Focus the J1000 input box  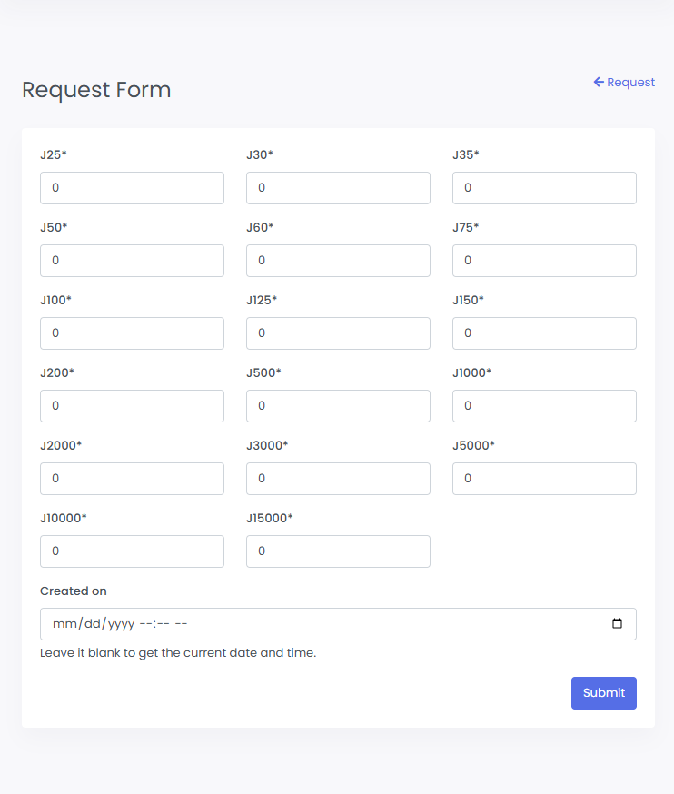544,406
